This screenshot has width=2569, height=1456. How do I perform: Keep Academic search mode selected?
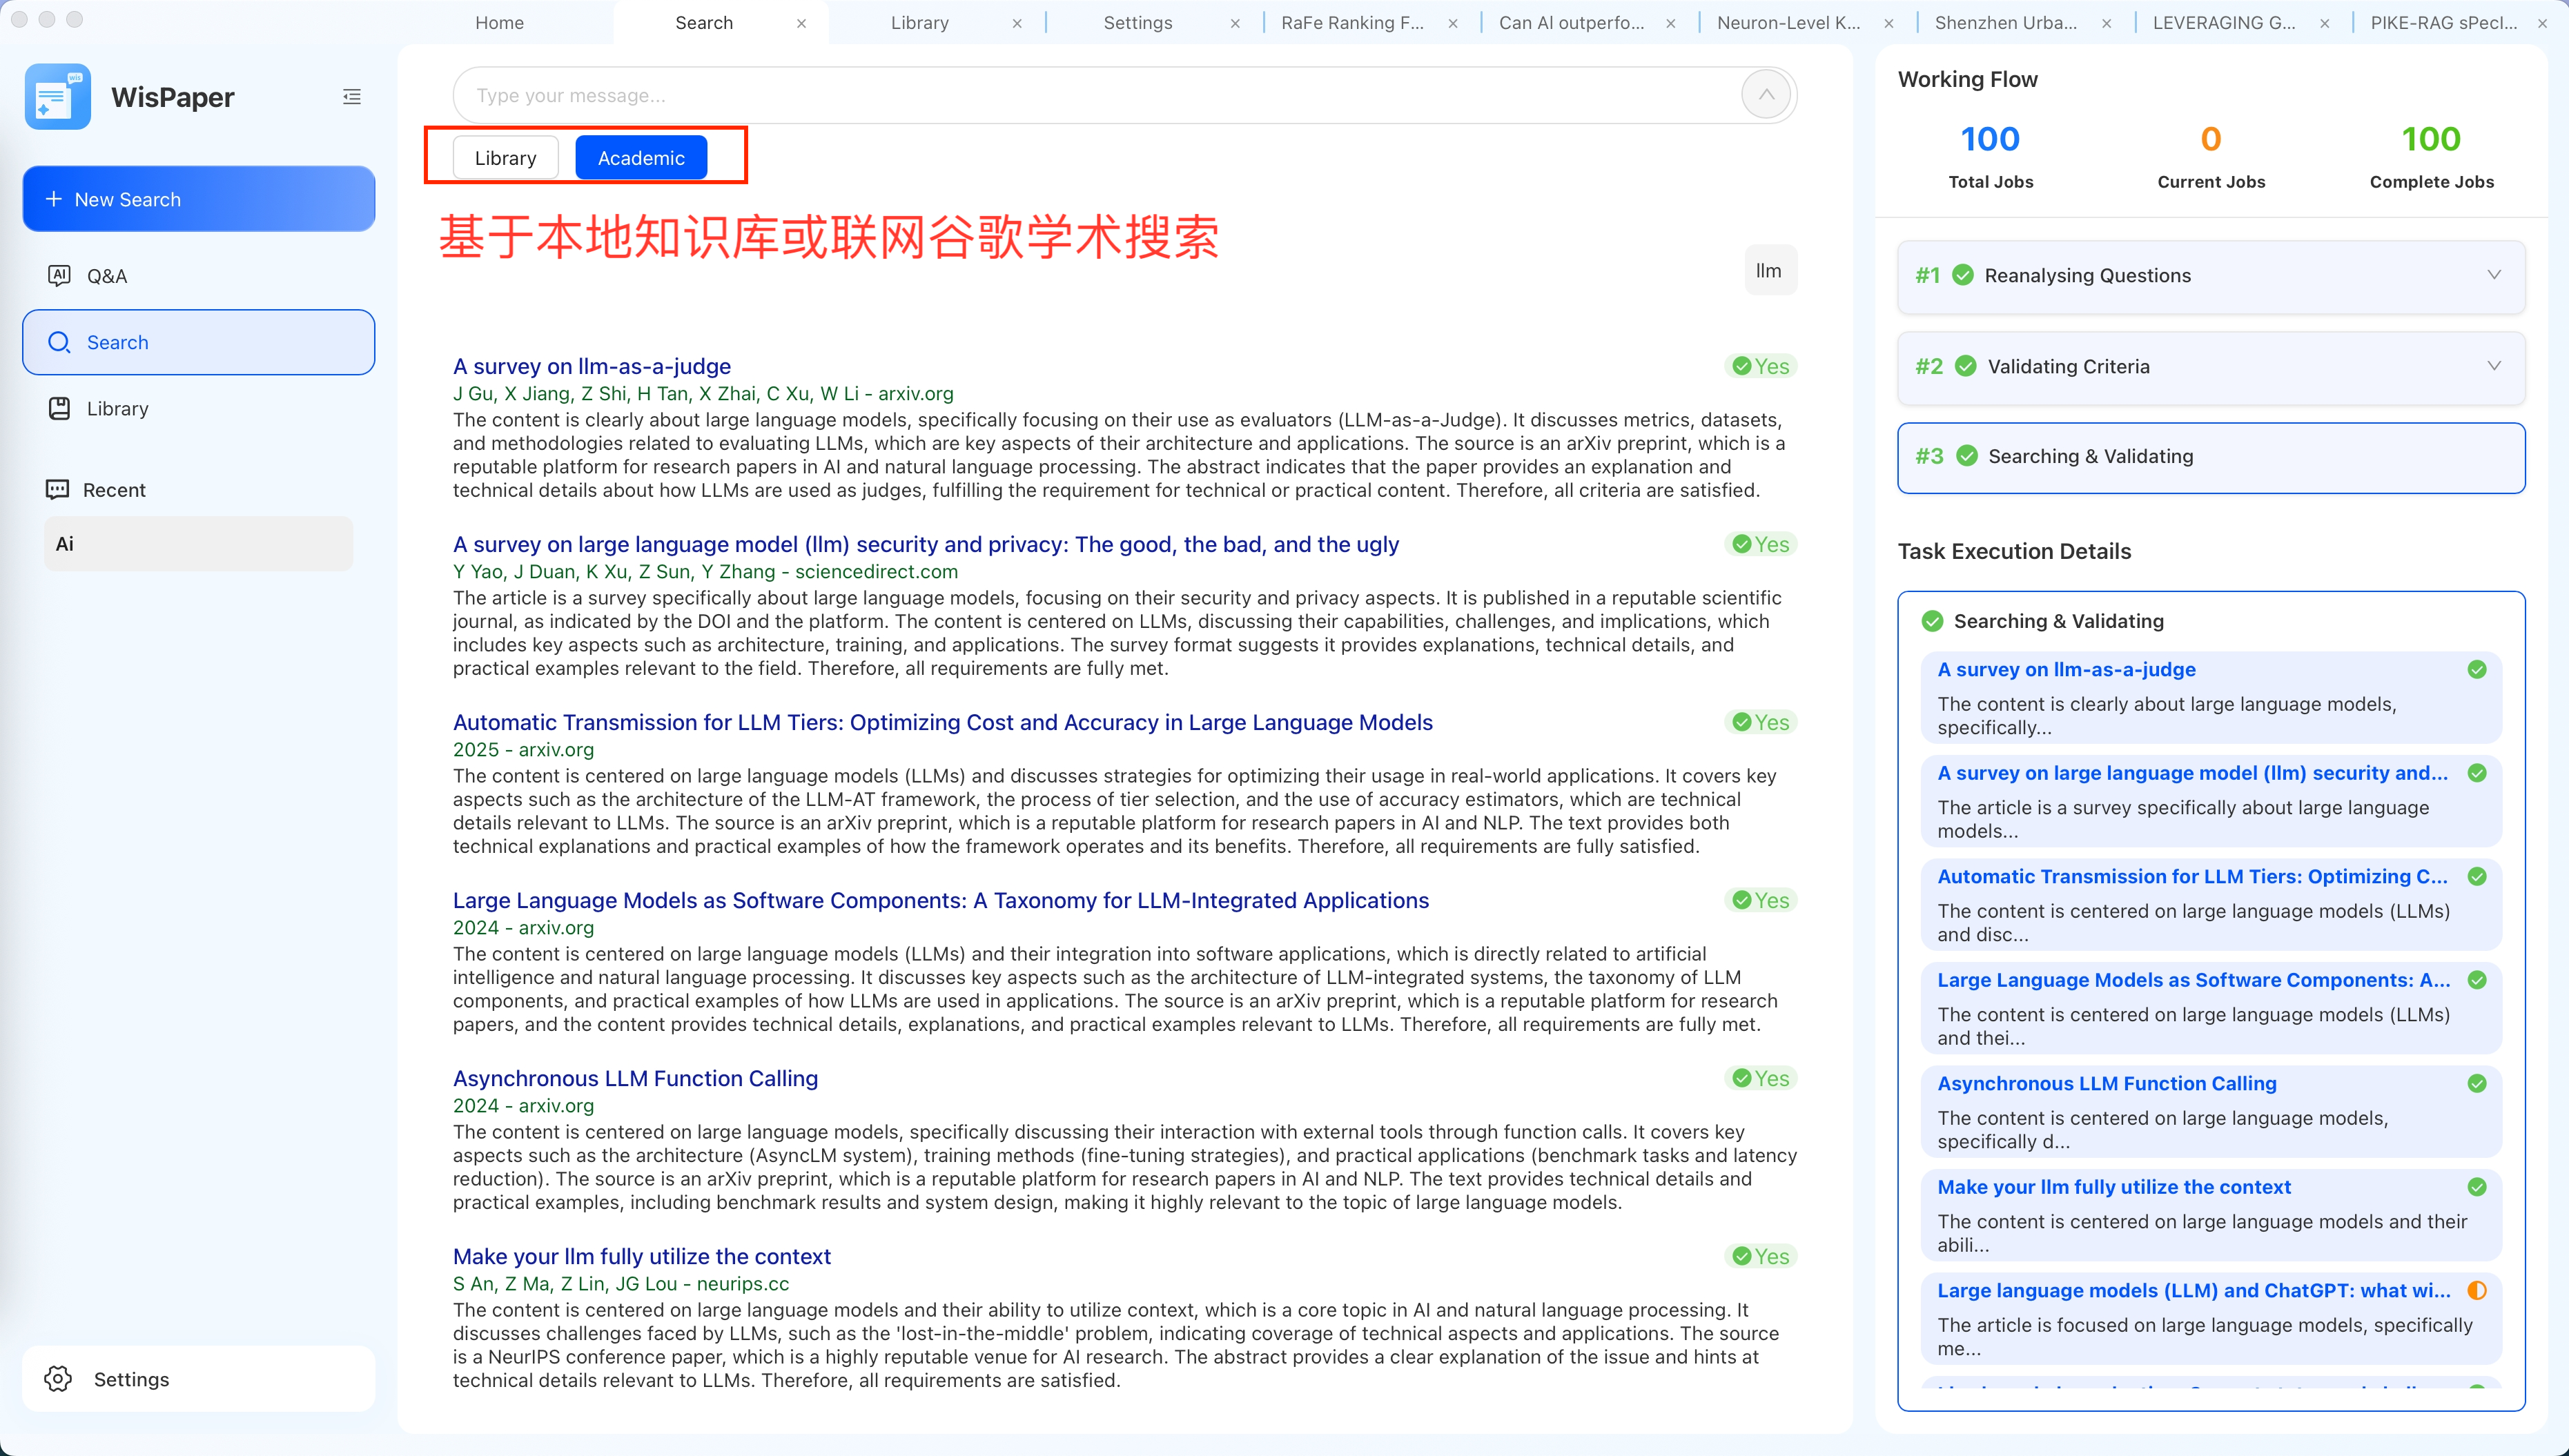[641, 157]
